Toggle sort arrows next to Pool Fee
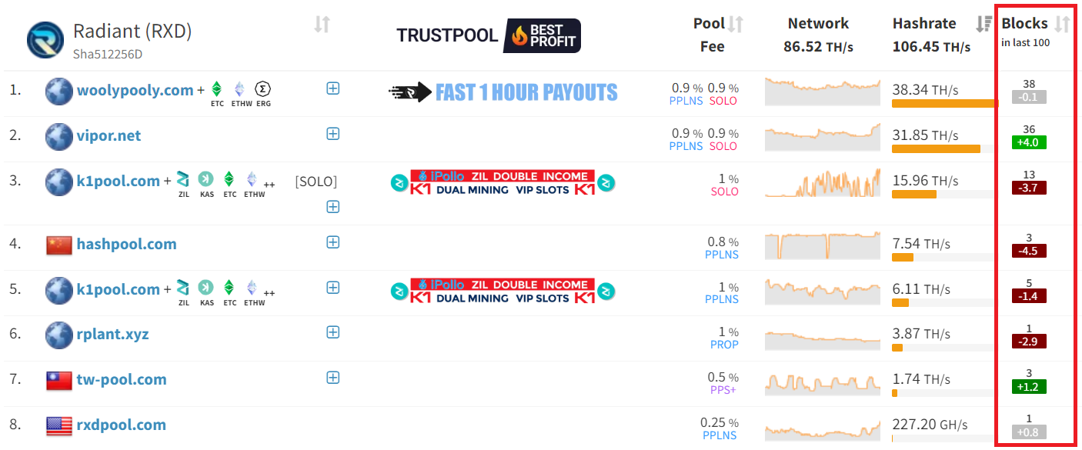Viewport: 1082px width, 450px height. 736,25
